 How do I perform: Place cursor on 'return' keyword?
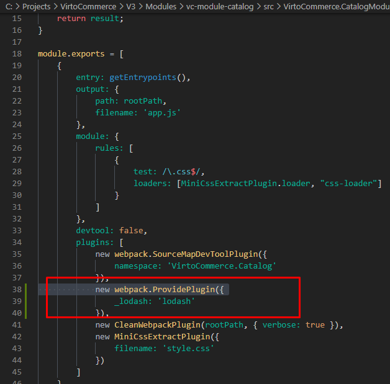click(x=71, y=19)
